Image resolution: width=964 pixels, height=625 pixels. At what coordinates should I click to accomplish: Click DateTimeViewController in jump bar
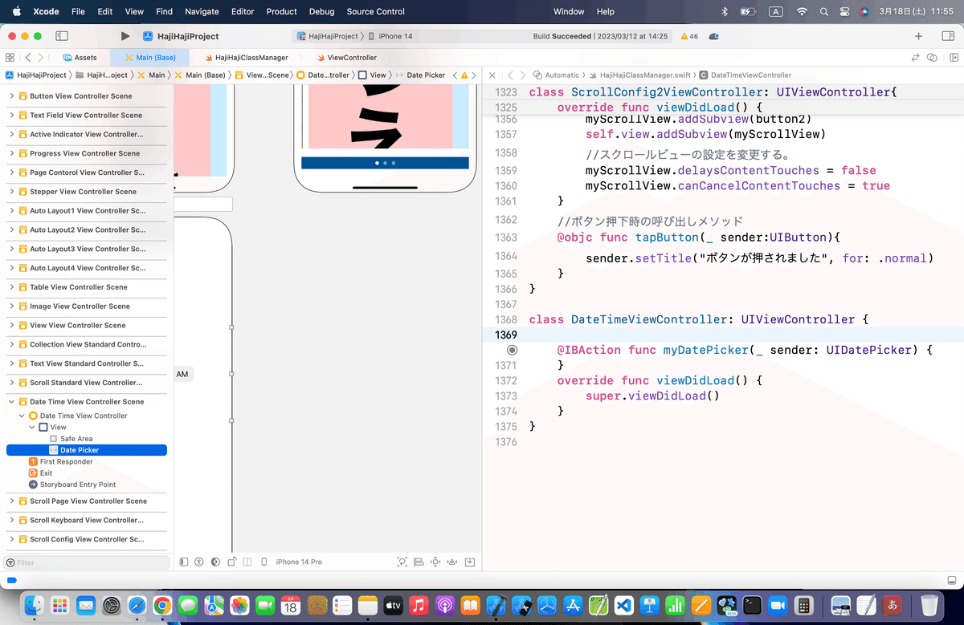coord(745,75)
